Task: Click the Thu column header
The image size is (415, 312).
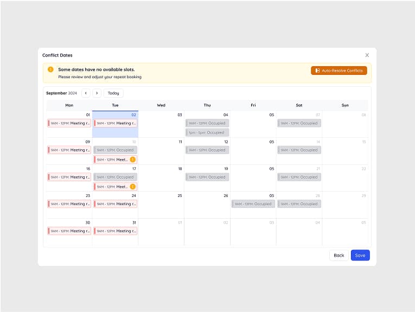Action: pyautogui.click(x=207, y=105)
